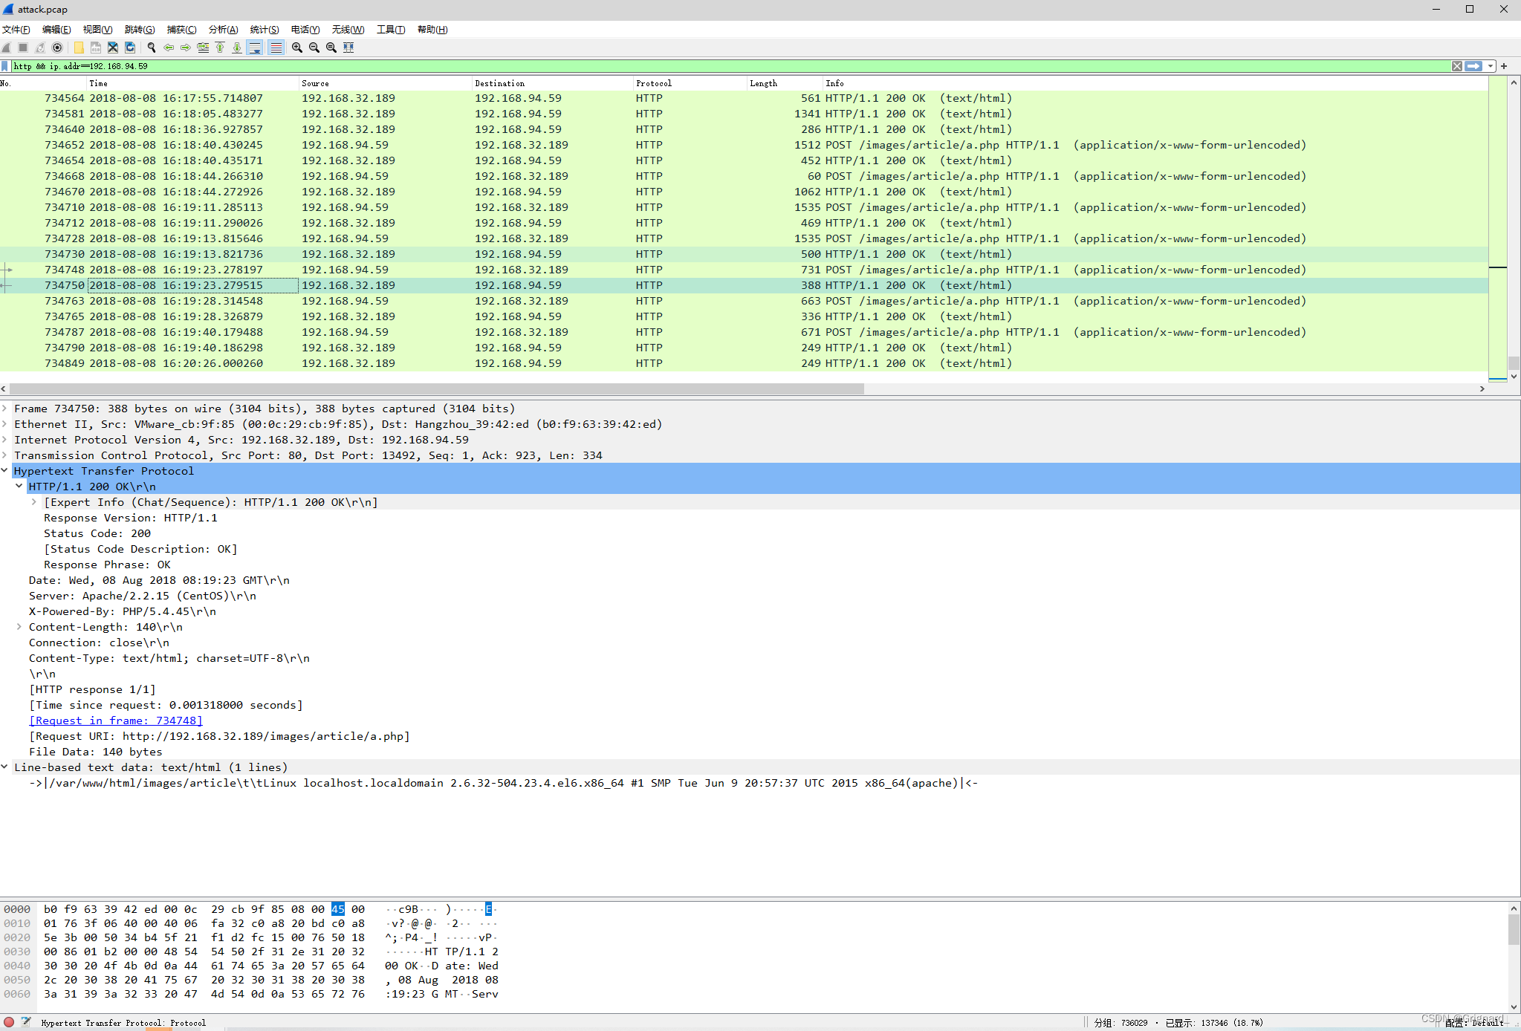Follow the Request in frame: 734748 link
Viewport: 1521px width, 1031px height.
pyautogui.click(x=116, y=721)
